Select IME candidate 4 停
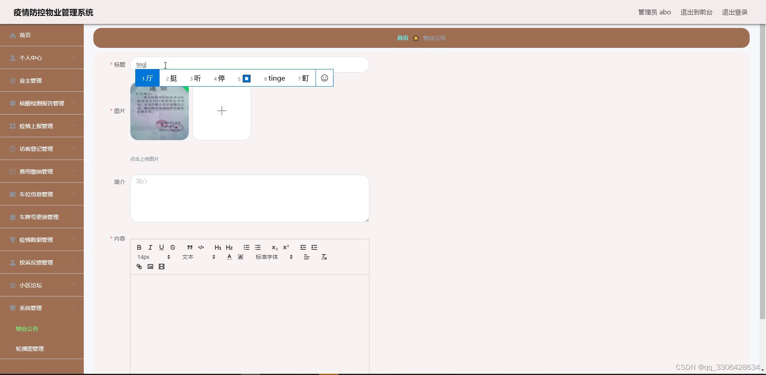Screen dimensions: 766x375 (219, 78)
